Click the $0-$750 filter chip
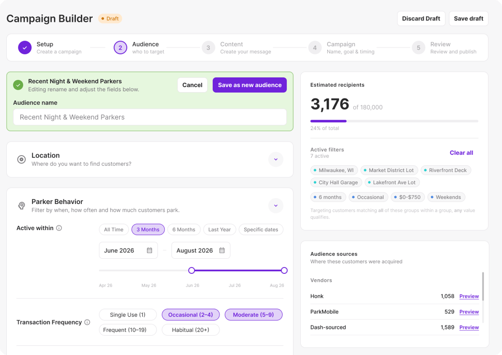The width and height of the screenshot is (502, 355). point(408,197)
